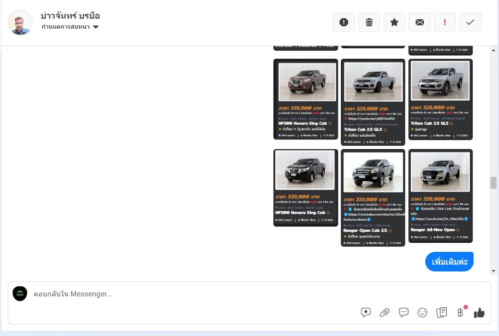Click the youtu.be link in Ranger All-New card
Image resolution: width=499 pixels, height=336 pixels.
coord(440,219)
